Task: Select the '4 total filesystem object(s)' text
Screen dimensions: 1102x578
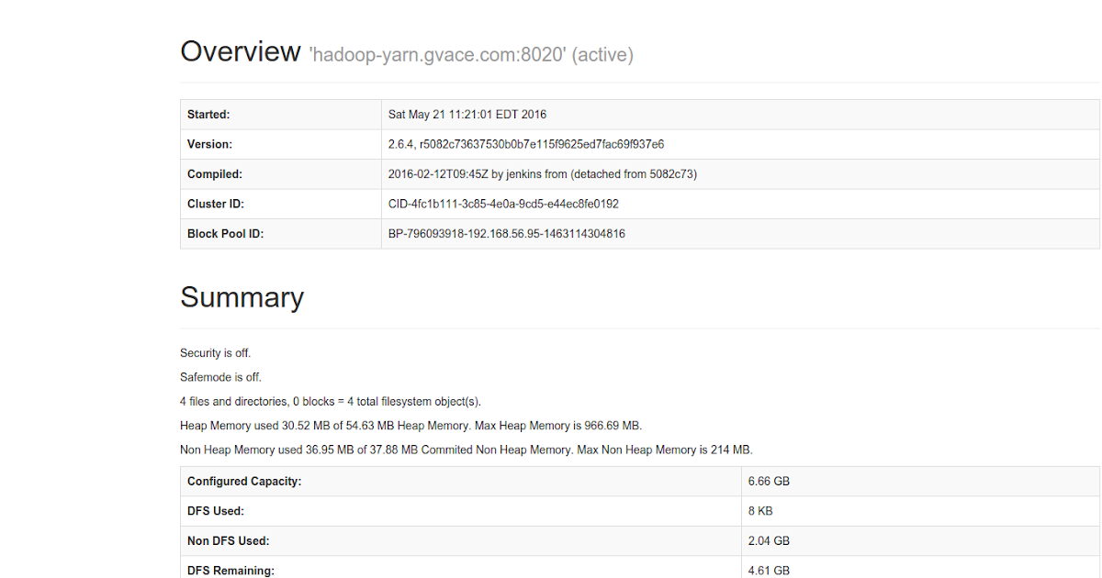Action: pos(404,401)
